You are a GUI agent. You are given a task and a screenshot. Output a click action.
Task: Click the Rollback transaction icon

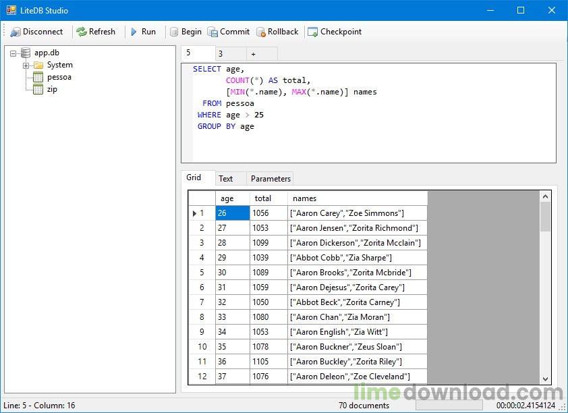point(260,32)
